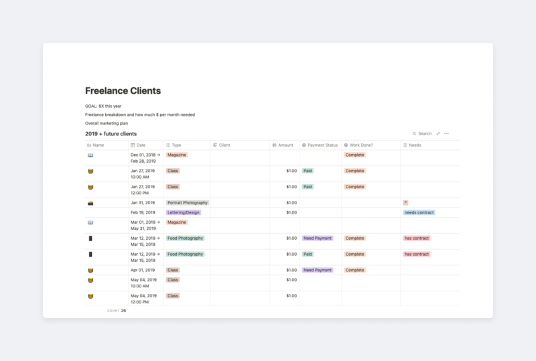Select the blue 'needs contract' tag
The width and height of the screenshot is (536, 361).
[x=419, y=212]
